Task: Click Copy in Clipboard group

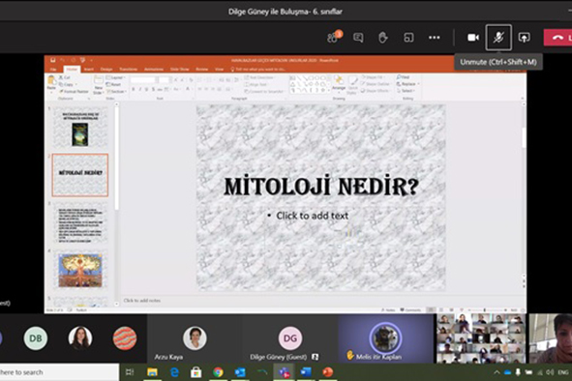Action: tap(66, 84)
